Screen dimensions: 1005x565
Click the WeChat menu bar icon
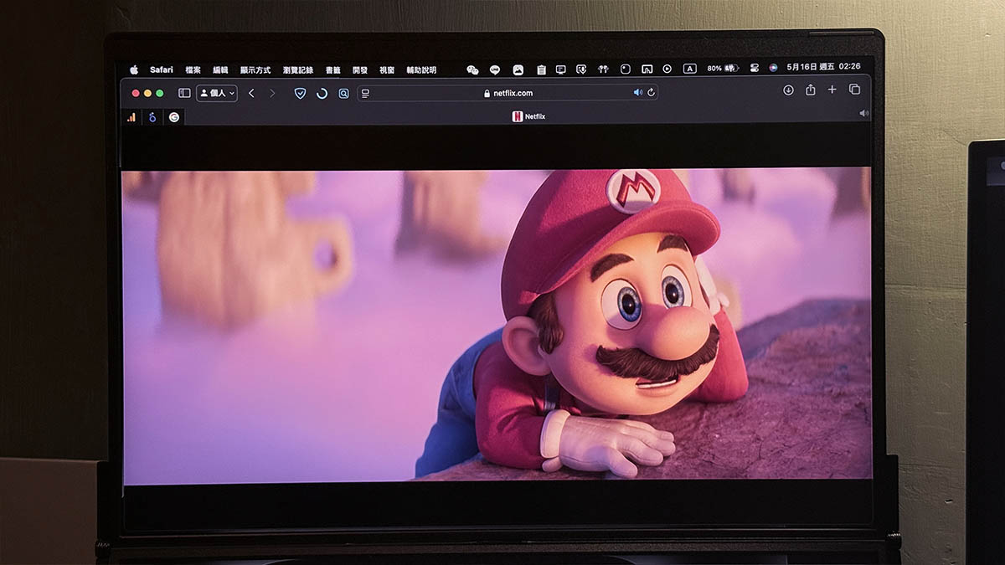point(472,70)
